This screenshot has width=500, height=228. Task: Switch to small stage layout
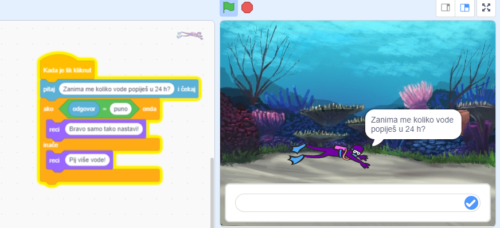click(x=445, y=7)
